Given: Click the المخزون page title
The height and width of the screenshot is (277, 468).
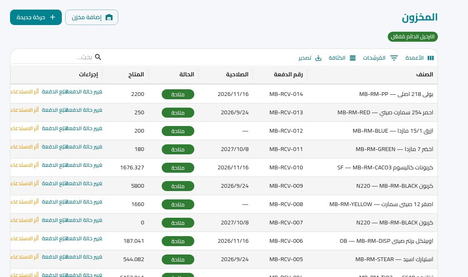Looking at the screenshot, I should [x=420, y=17].
